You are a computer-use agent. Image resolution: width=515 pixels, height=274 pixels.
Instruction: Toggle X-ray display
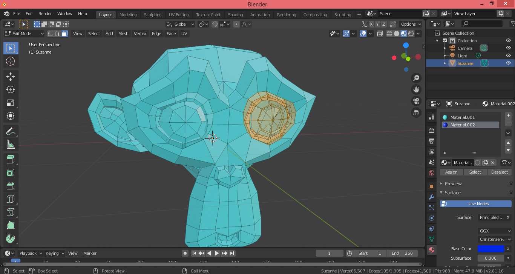[x=380, y=34]
